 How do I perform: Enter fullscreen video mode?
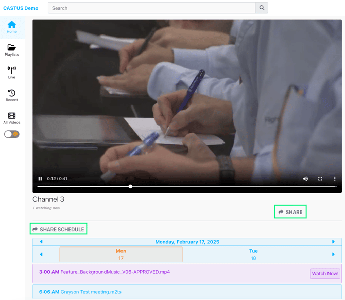click(x=320, y=179)
